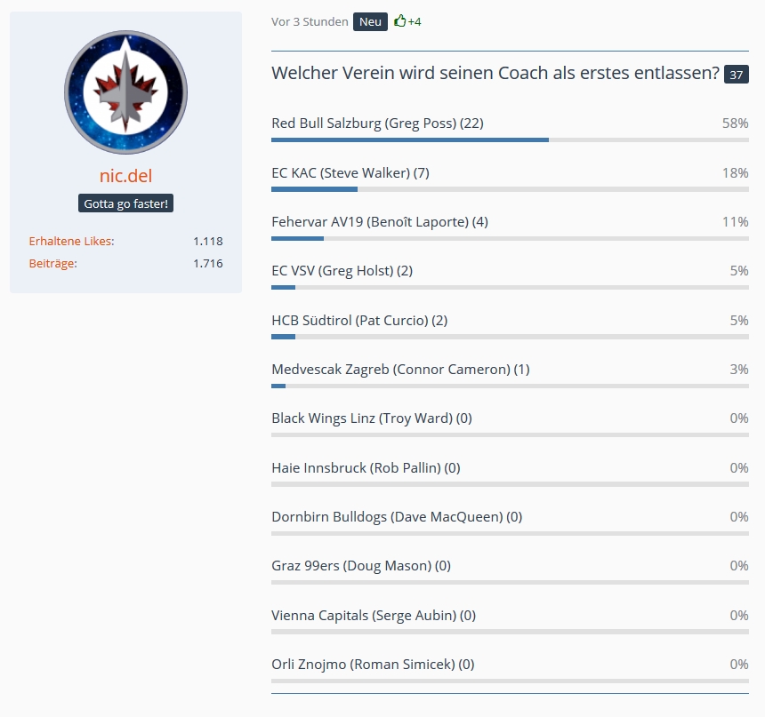The image size is (765, 717).
Task: Select the EC KAC (Steve Walker) option
Action: 350,172
